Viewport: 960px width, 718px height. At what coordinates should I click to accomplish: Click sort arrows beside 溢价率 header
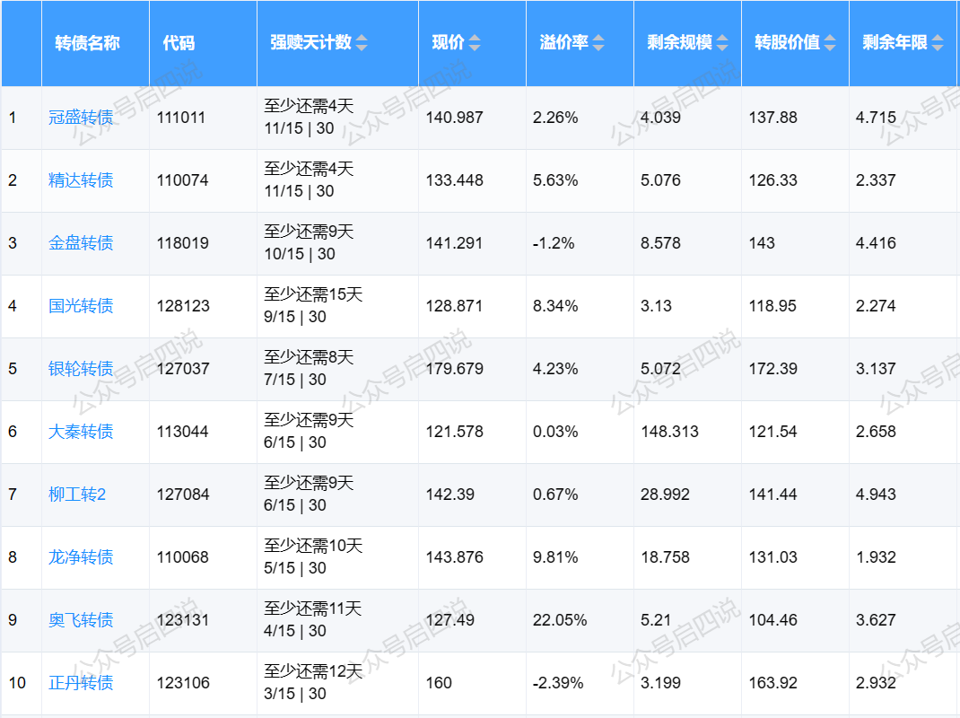pyautogui.click(x=598, y=43)
